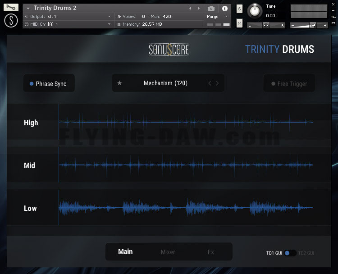Click the High waveform display
The width and height of the screenshot is (338, 274).
point(186,122)
